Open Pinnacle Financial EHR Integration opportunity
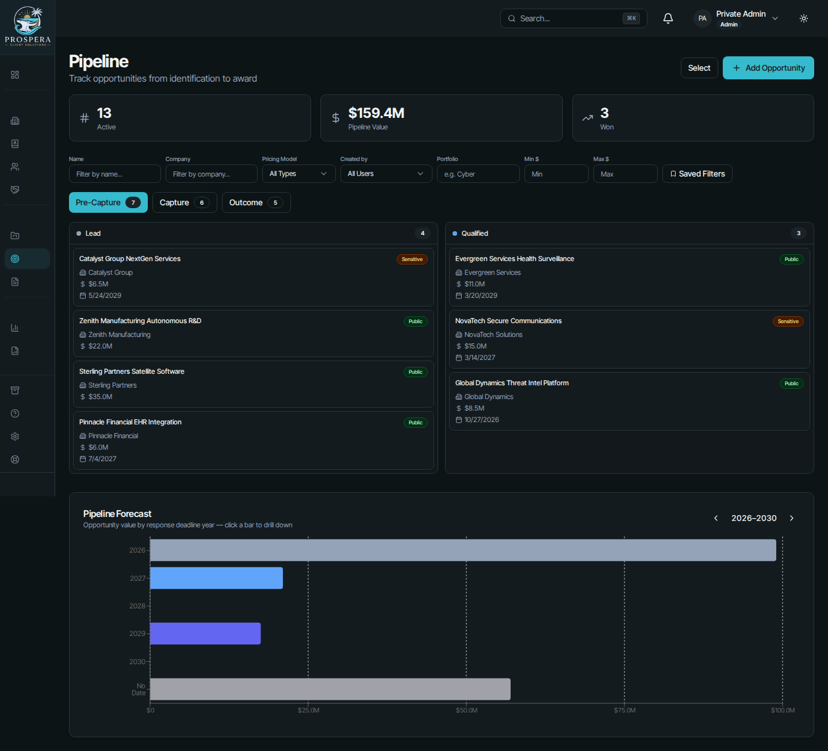Image resolution: width=828 pixels, height=751 pixels. tap(254, 440)
